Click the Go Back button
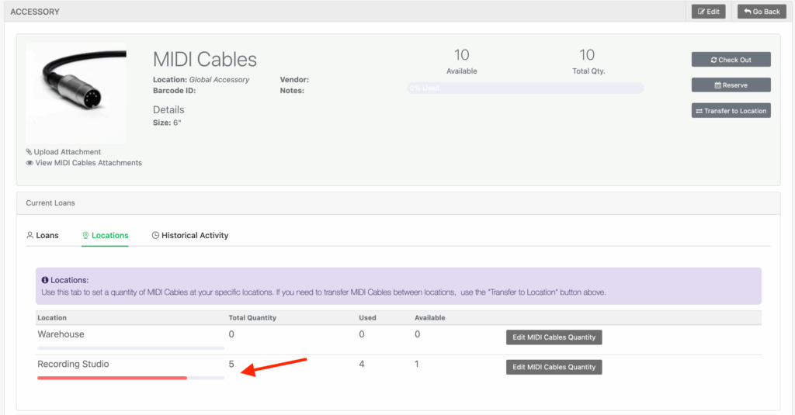795x415 pixels. [x=762, y=12]
